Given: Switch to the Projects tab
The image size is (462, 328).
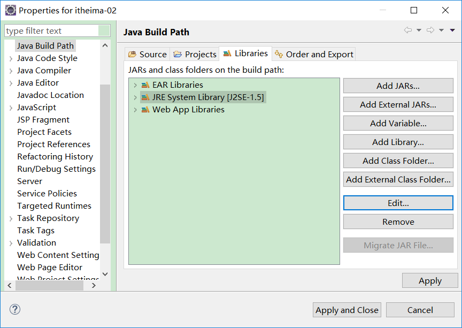Looking at the screenshot, I should click(x=195, y=54).
